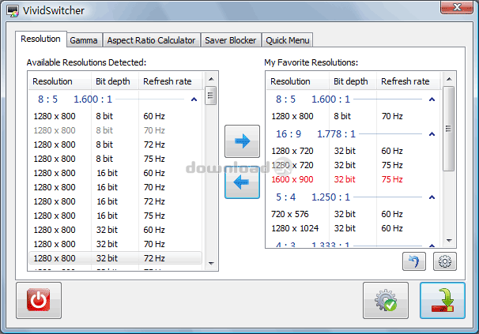Screen dimensions: 479x334
Task: Click the red power button icon
Action: coord(39,301)
